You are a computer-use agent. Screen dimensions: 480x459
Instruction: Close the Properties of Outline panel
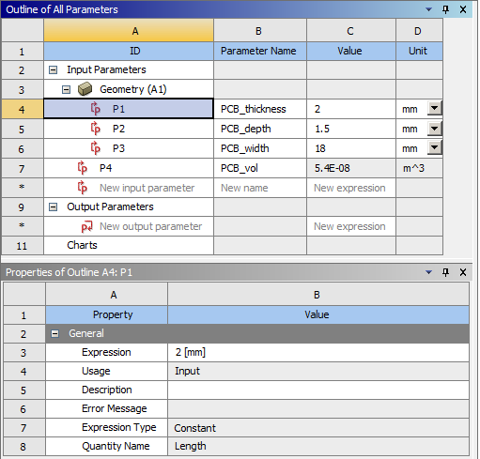point(463,272)
